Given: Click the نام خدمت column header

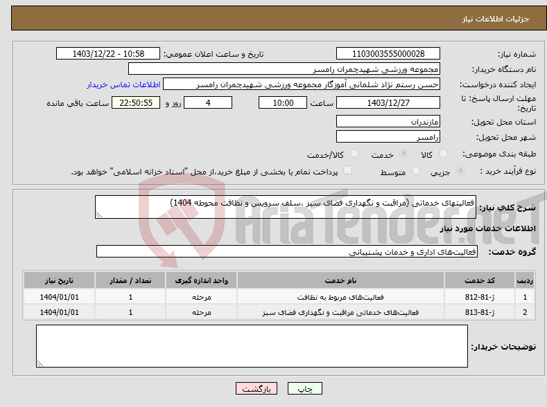Looking at the screenshot, I should (340, 280).
